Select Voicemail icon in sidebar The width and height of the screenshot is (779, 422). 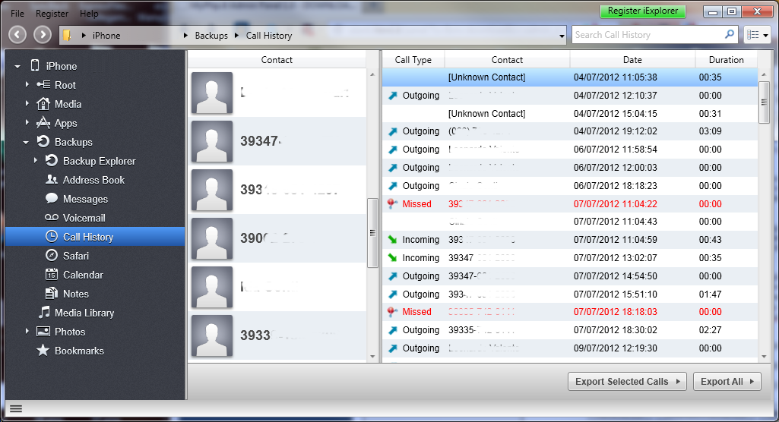52,218
